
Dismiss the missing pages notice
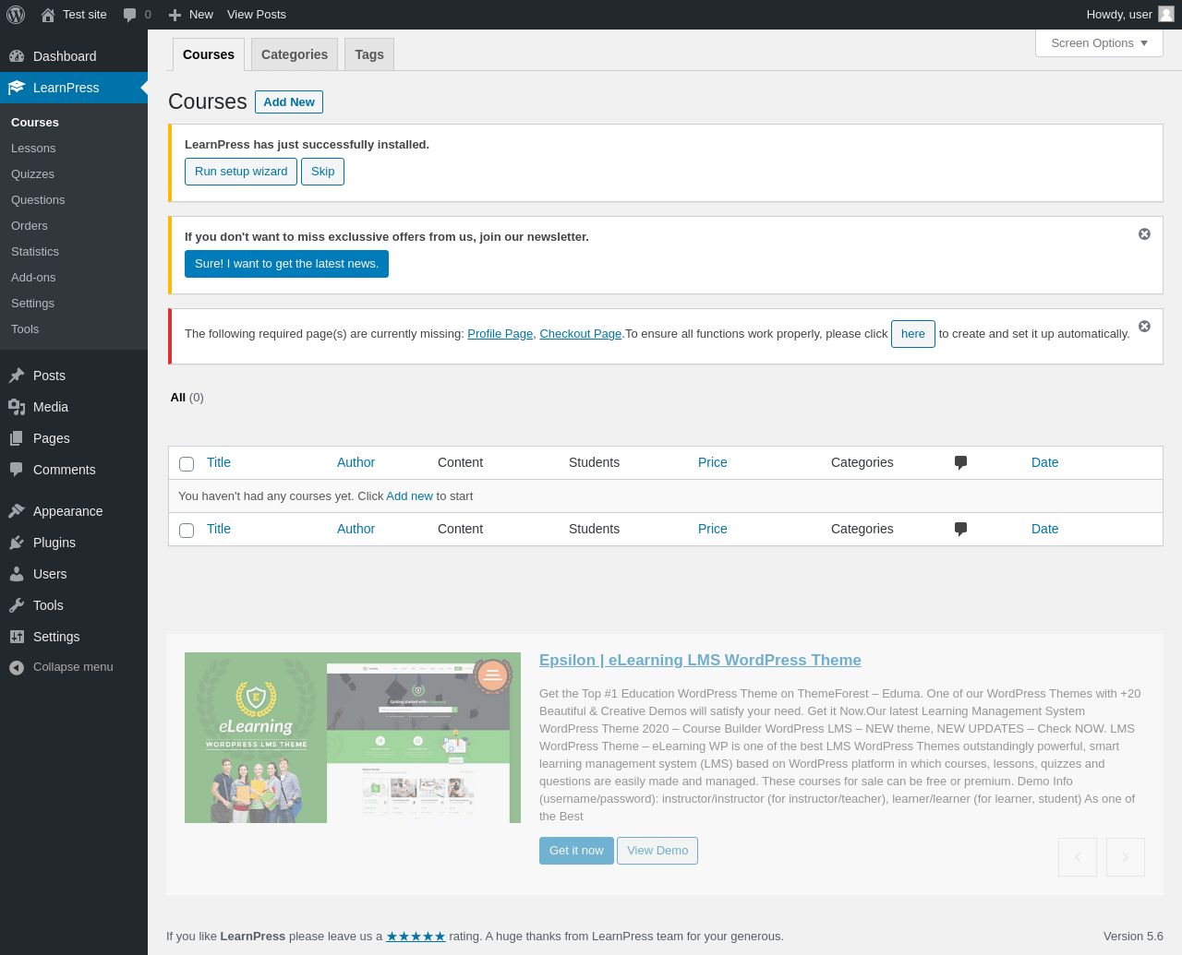click(1144, 327)
